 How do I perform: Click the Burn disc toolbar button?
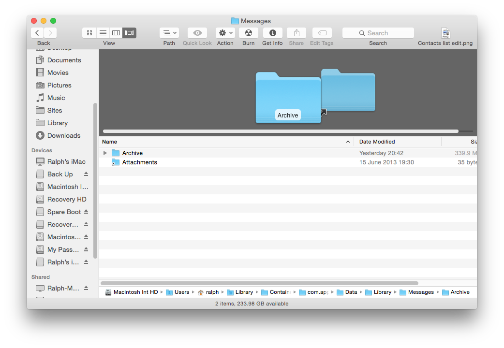click(x=249, y=33)
